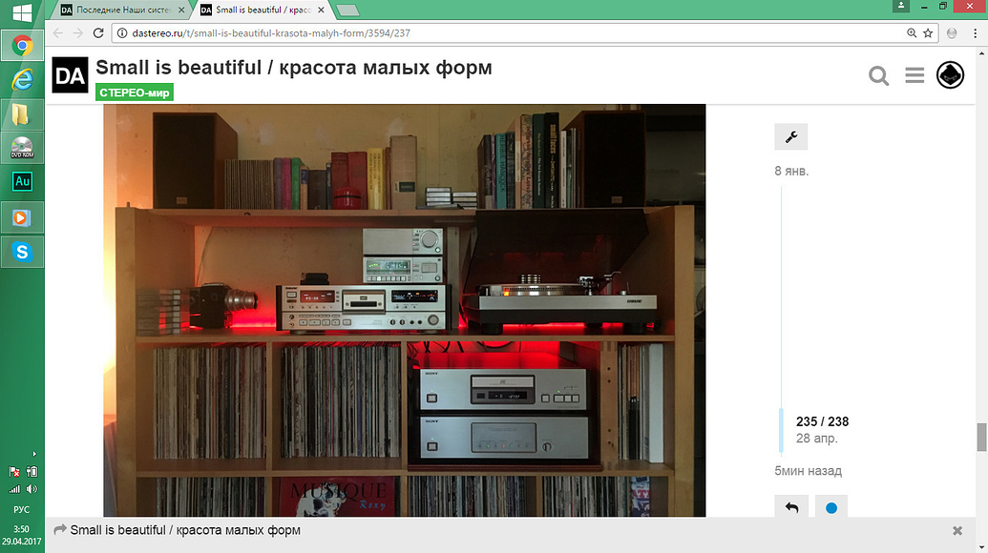Bookmark the page with the star icon
Image resolution: width=988 pixels, height=553 pixels.
click(928, 33)
